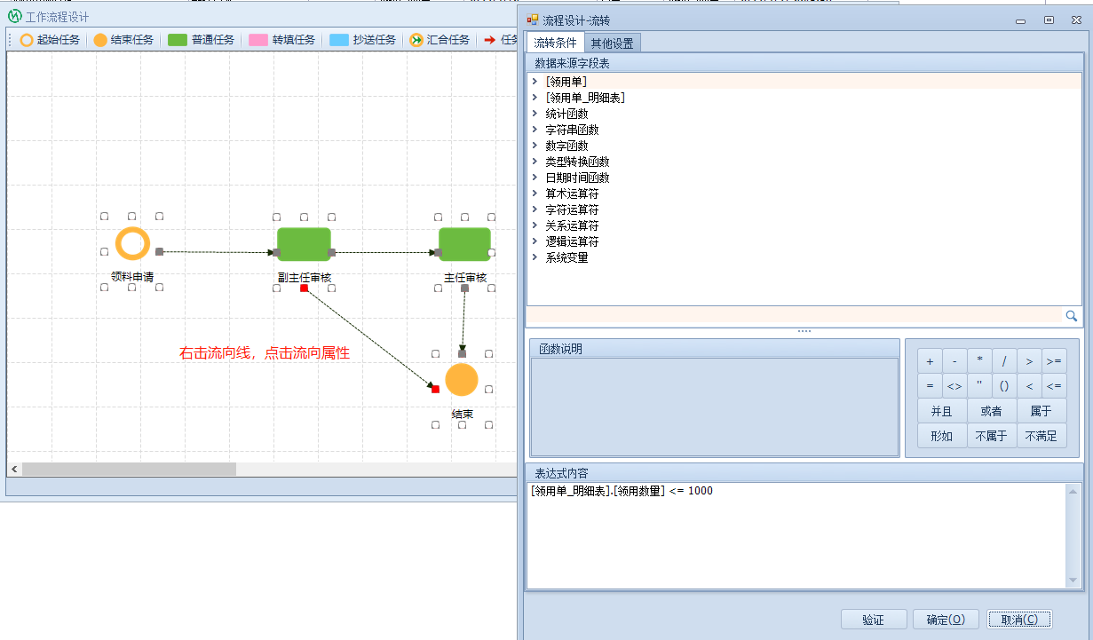
Task: Select the 领料申请 start node circle
Action: click(132, 244)
